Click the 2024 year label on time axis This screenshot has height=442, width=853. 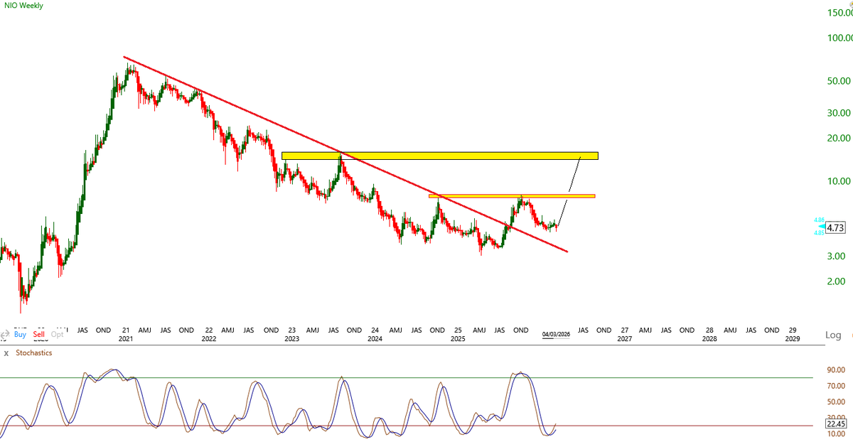375,340
